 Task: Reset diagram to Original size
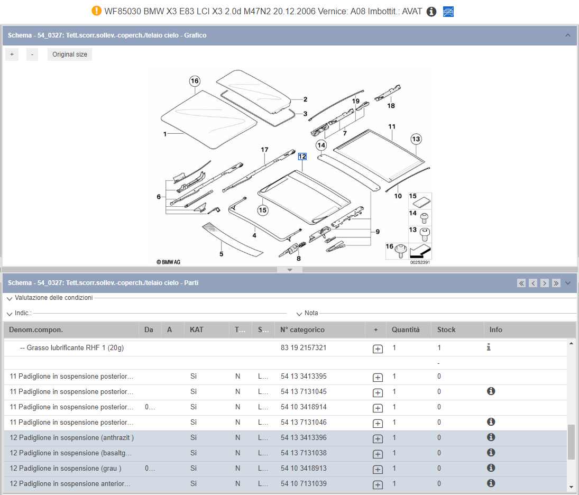pos(70,54)
